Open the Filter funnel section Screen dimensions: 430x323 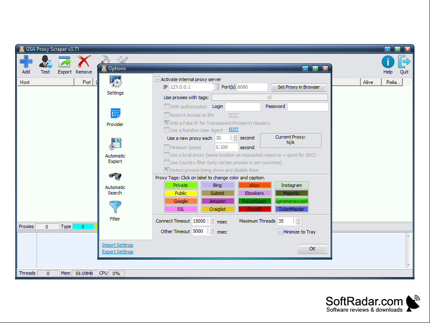point(115,211)
